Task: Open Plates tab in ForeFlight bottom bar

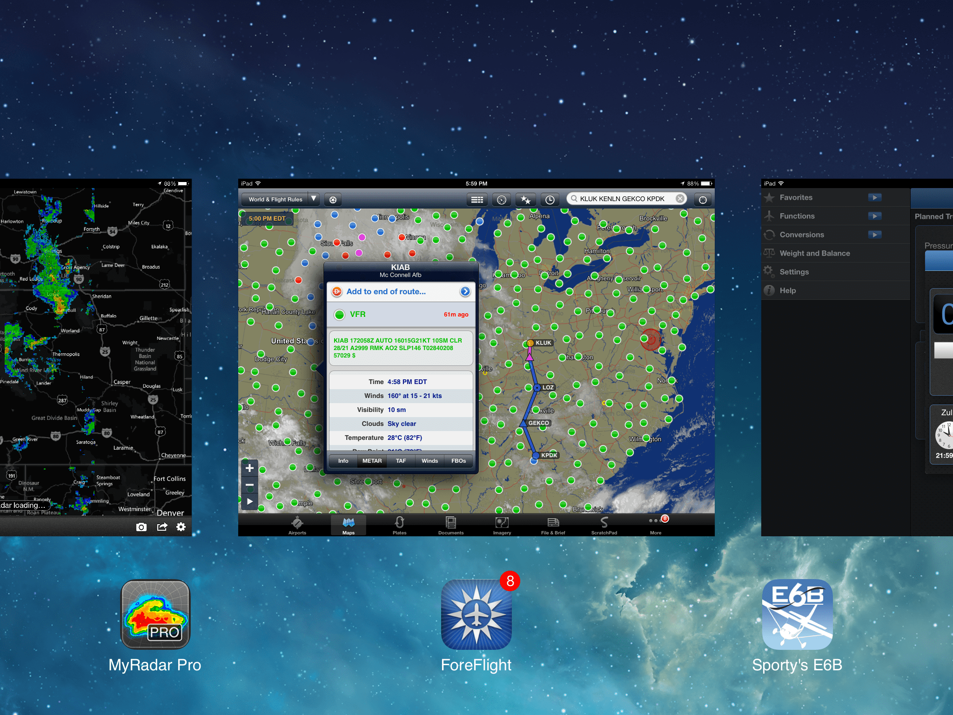Action: (x=399, y=526)
